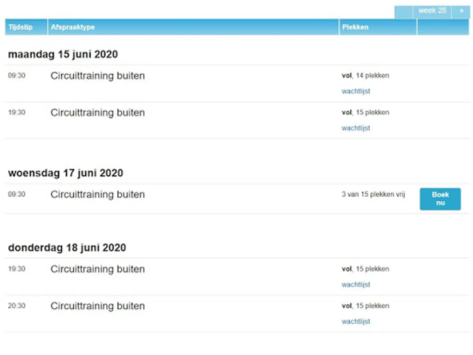The height and width of the screenshot is (355, 473).
Task: Select Thursday 19:30 Circuittraining buiten entry
Action: click(98, 269)
